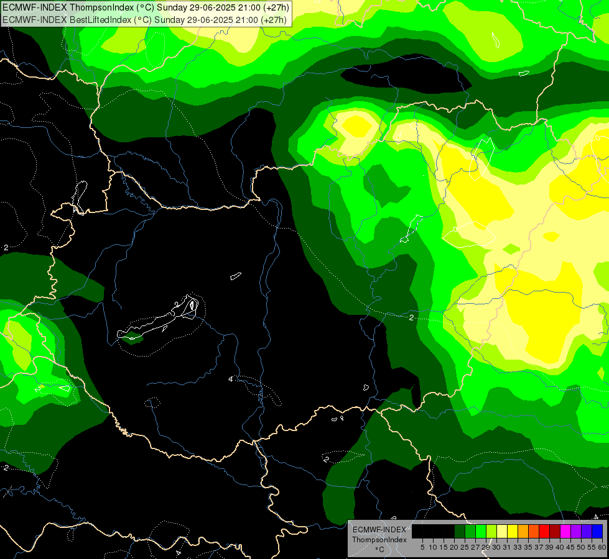Click the BestLiftedIndex title line at top
This screenshot has height=559, width=609.
[x=144, y=19]
